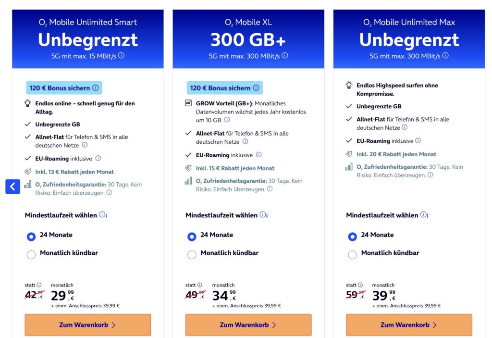Click info icon after Unlimited Max Allnet-Flat text
The height and width of the screenshot is (338, 492).
pyautogui.click(x=405, y=127)
